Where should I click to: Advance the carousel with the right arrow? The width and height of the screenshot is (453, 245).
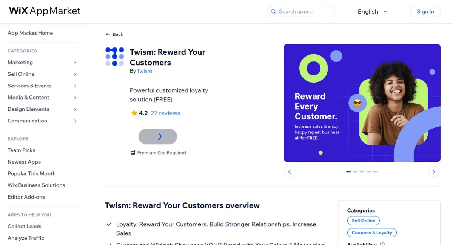pos(433,171)
